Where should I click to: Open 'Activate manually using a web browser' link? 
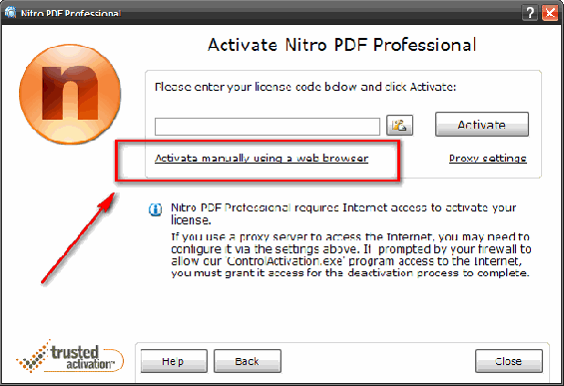(262, 159)
